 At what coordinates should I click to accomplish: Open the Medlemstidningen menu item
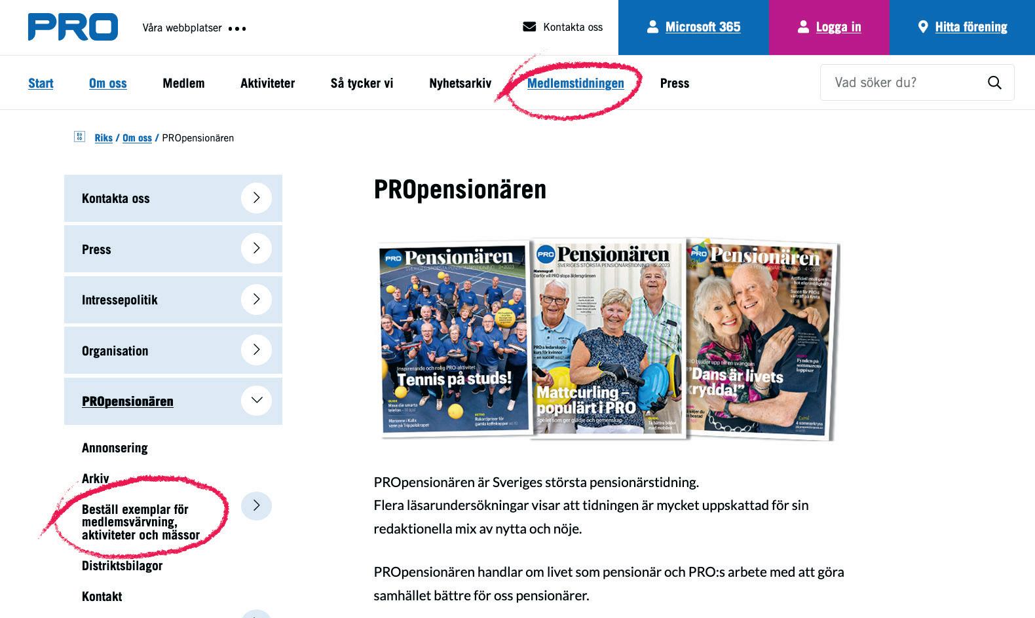575,83
